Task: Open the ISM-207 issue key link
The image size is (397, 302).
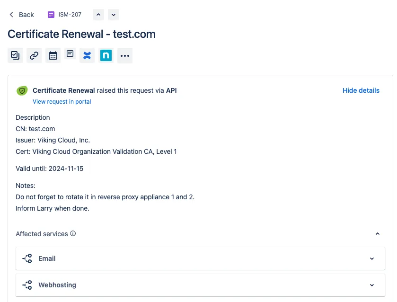Action: pyautogui.click(x=70, y=15)
